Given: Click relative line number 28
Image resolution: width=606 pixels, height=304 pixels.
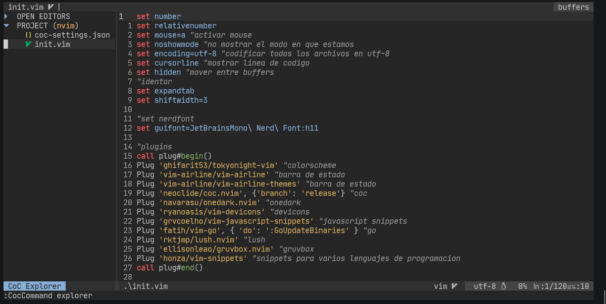Looking at the screenshot, I should 127,277.
